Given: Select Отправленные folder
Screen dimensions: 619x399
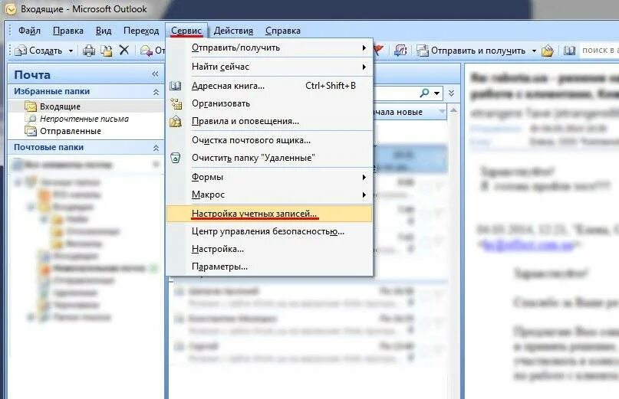Looking at the screenshot, I should tap(71, 131).
